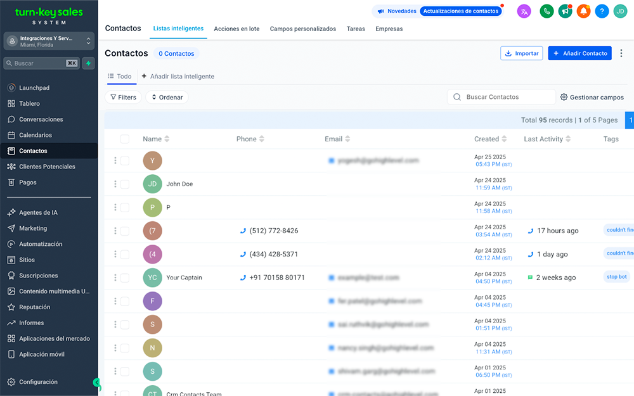Click the green lightning quick actions icon

click(x=88, y=63)
